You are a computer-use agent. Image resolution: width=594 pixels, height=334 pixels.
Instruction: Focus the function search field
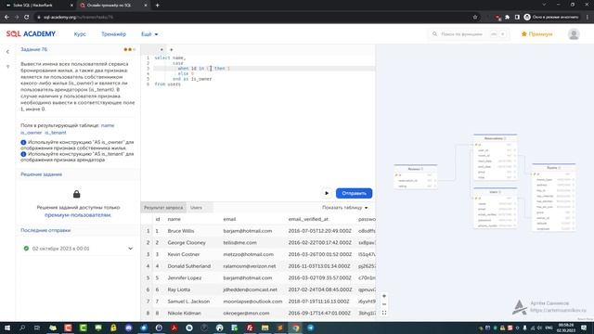[469, 34]
